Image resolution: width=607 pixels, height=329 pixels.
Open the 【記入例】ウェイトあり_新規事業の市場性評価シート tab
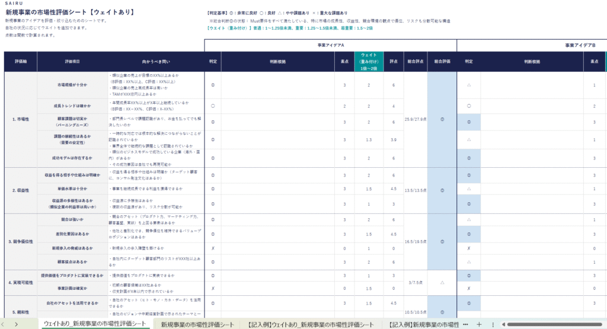click(311, 324)
